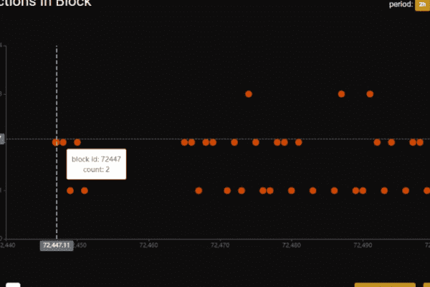Click the count 2 point at block 72498
This screenshot has width=430, height=287.
[420, 142]
